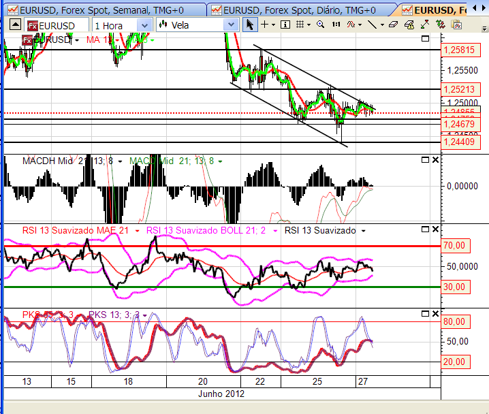This screenshot has width=489, height=414.
Task: Select the eraser tool
Action: [394, 25]
